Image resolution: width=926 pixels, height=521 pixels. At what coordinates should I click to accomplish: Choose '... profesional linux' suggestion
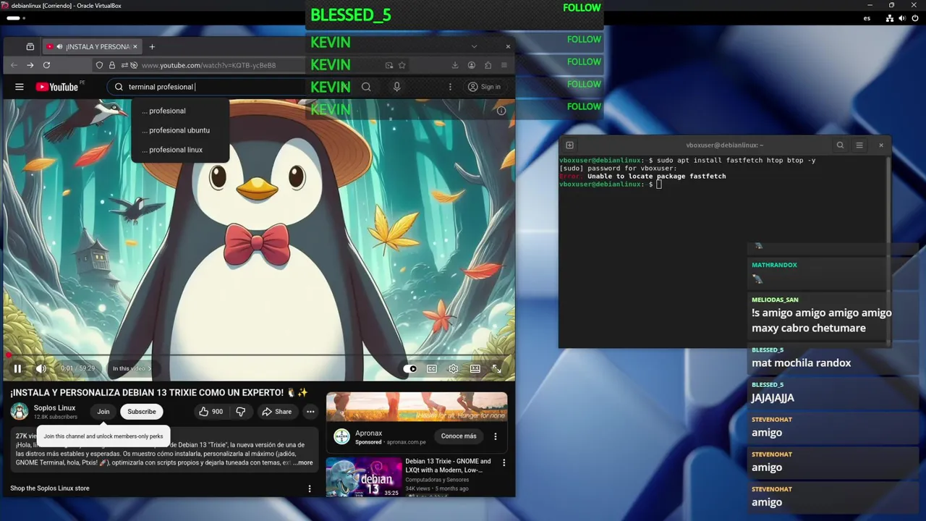point(179,150)
